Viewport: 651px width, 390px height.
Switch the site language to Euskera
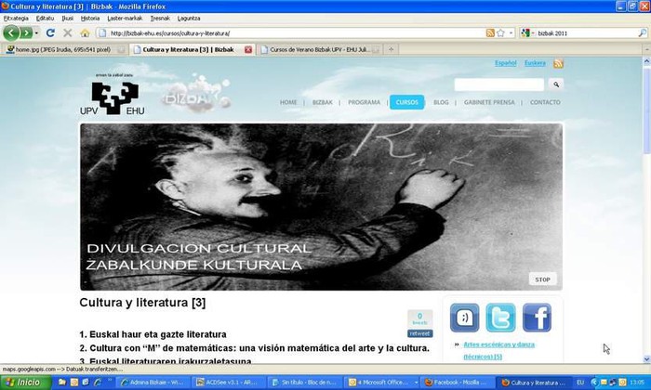tap(535, 63)
